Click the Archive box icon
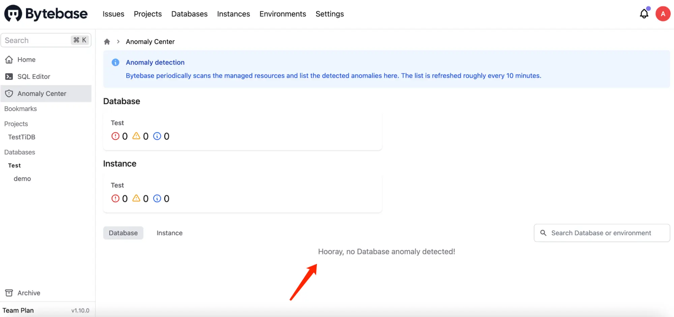The image size is (674, 317). point(9,293)
